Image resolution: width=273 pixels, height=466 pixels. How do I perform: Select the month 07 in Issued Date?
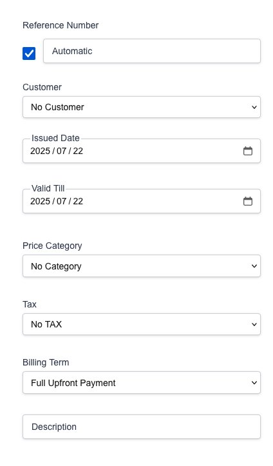pos(61,151)
